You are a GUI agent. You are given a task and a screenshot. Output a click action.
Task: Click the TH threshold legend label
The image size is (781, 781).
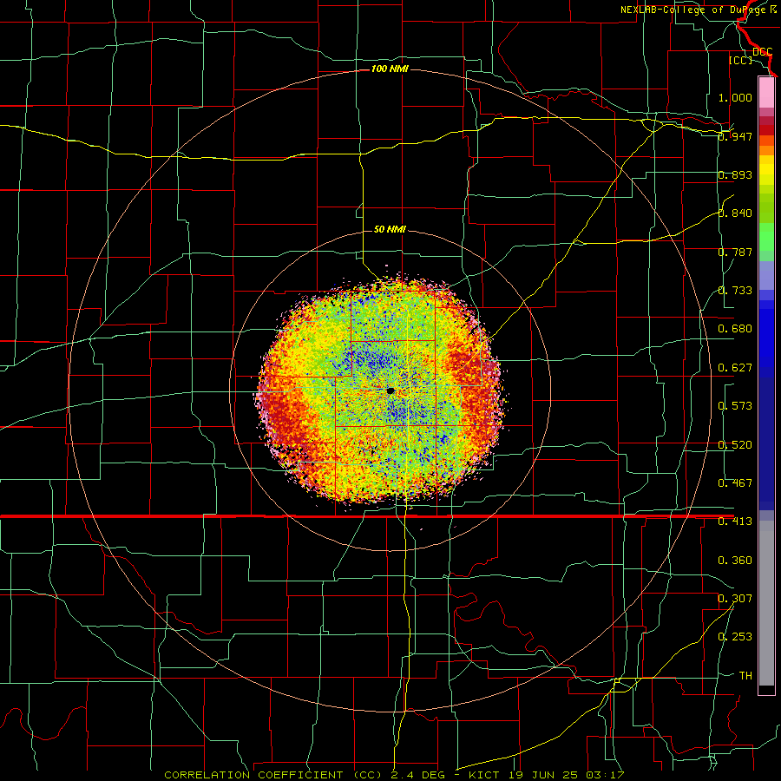pos(745,676)
